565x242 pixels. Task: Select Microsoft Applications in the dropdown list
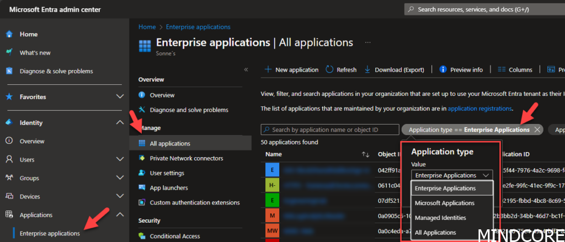[x=452, y=203]
